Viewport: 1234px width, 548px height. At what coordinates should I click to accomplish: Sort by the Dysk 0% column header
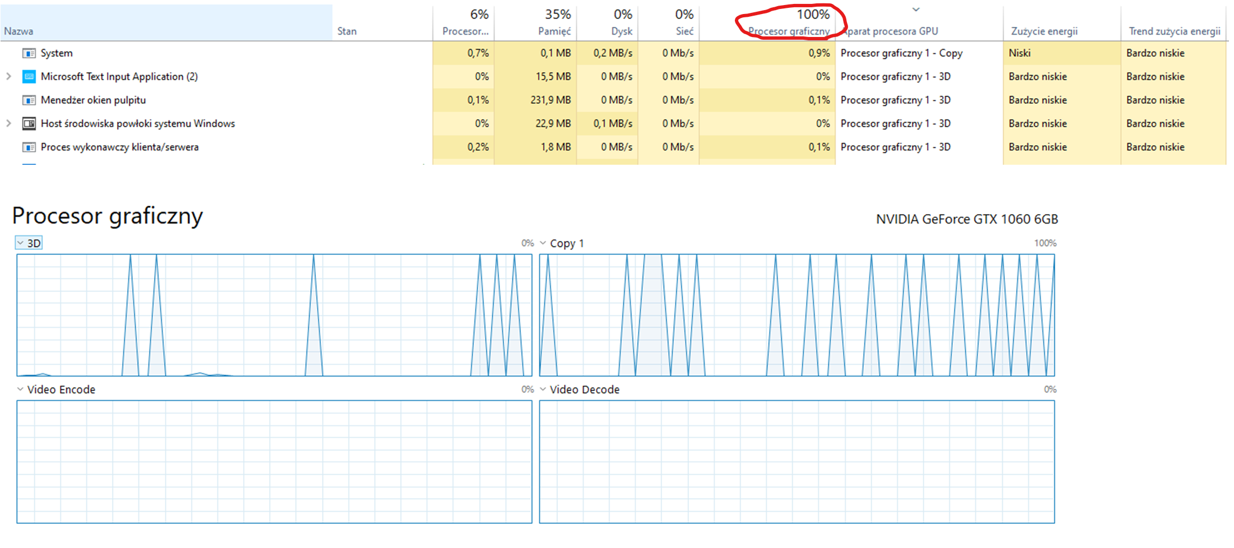coord(608,22)
